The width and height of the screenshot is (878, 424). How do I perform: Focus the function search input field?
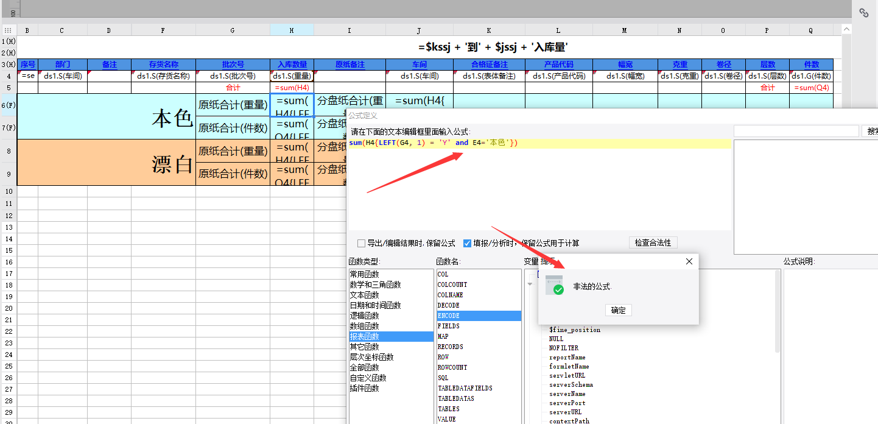click(796, 131)
